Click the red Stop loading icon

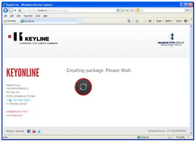click(132, 10)
